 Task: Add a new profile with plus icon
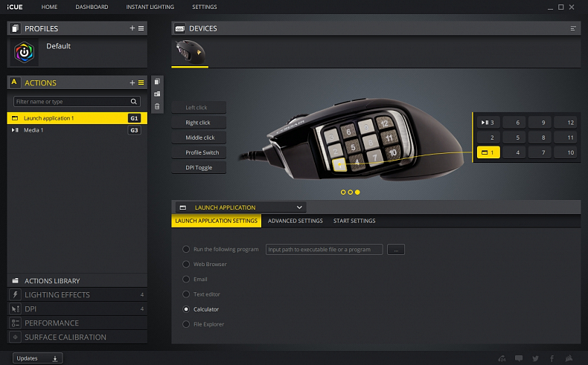coord(132,28)
